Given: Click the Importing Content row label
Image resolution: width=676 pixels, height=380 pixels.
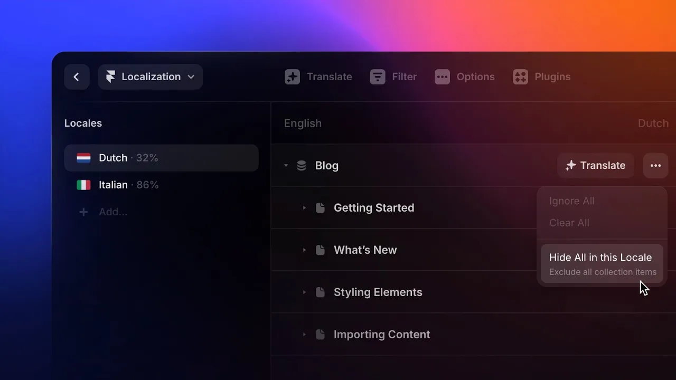Looking at the screenshot, I should point(382,335).
